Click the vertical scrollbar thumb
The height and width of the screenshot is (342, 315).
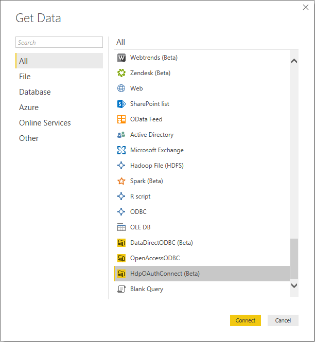(294, 259)
